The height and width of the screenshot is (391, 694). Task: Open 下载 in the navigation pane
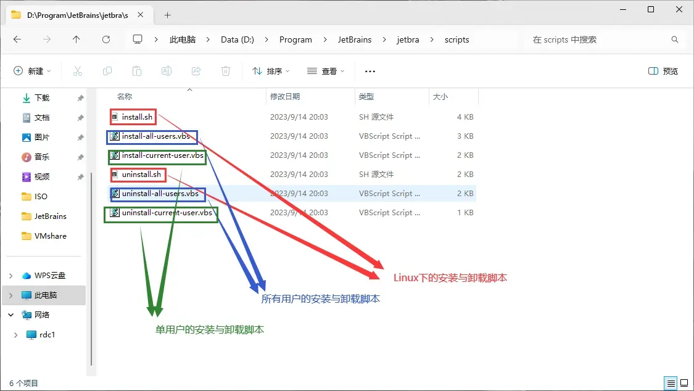coord(42,97)
